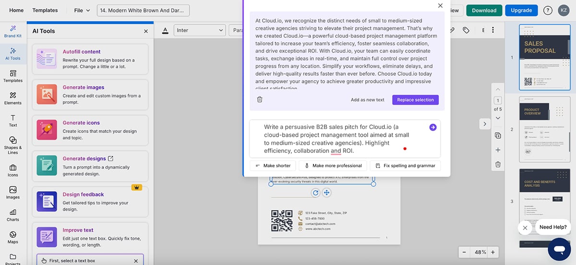Screen dimensions: 576x265
Task: Open Templates in the left sidebar
Action: pos(13,76)
